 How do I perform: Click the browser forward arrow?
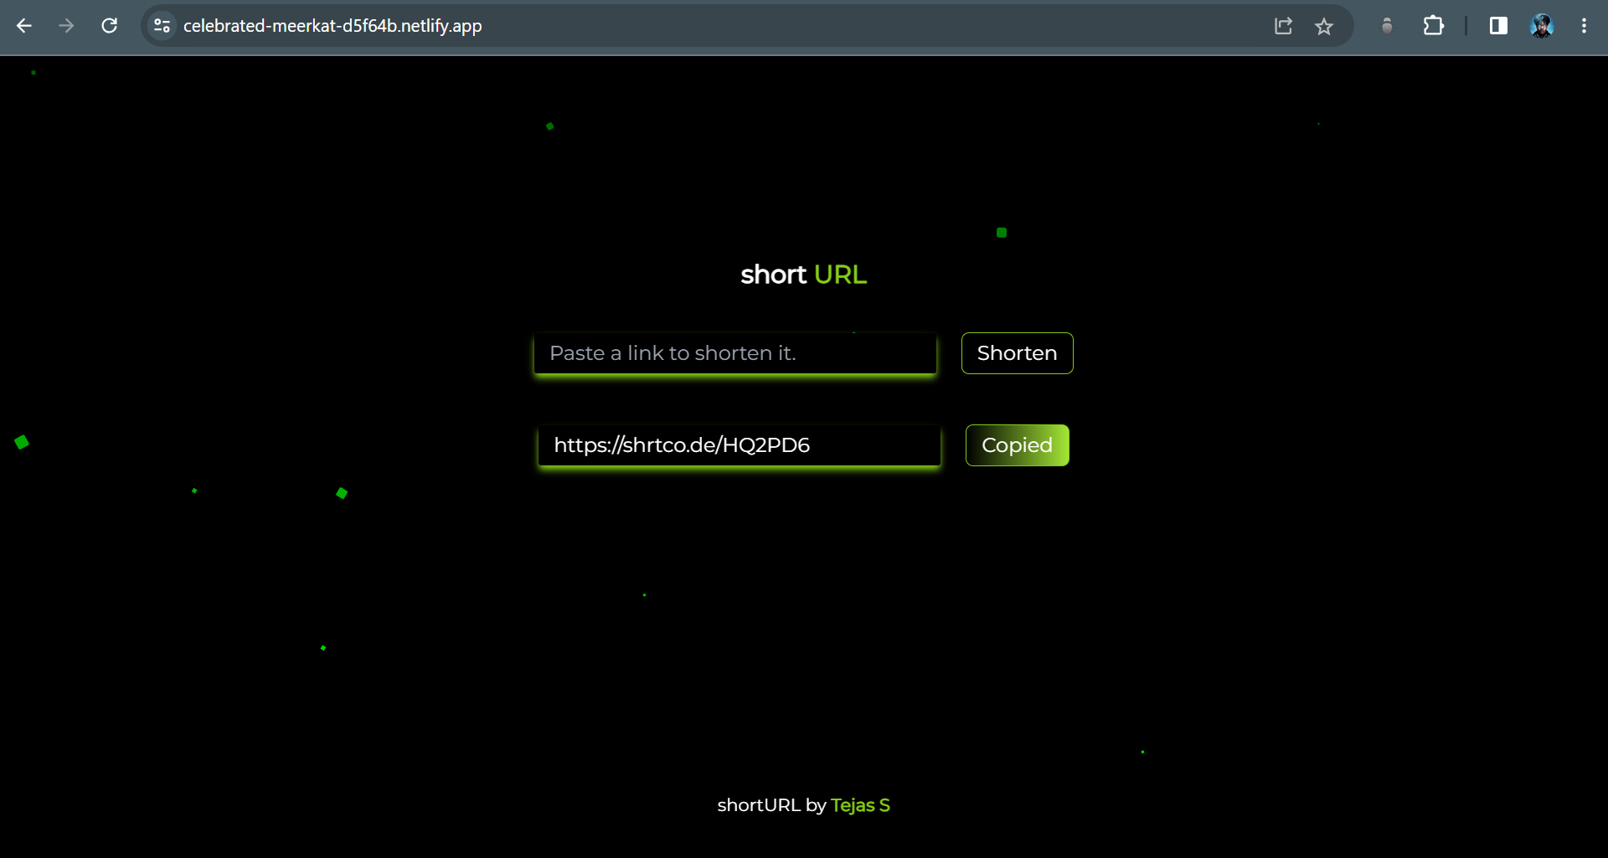tap(66, 26)
